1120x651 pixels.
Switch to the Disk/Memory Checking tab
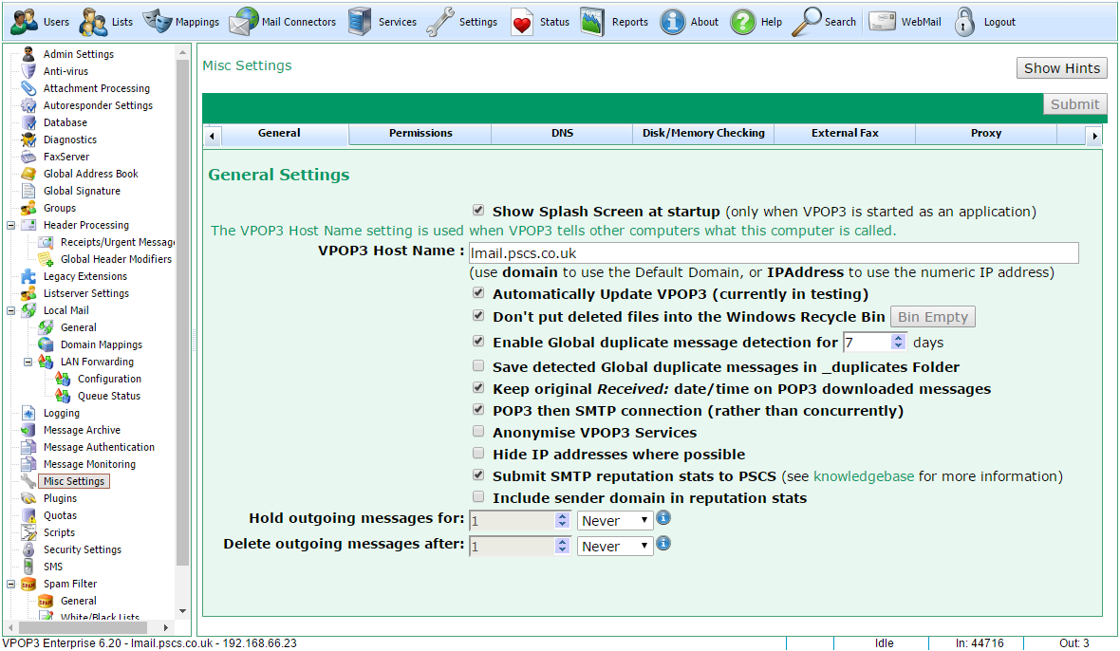703,134
